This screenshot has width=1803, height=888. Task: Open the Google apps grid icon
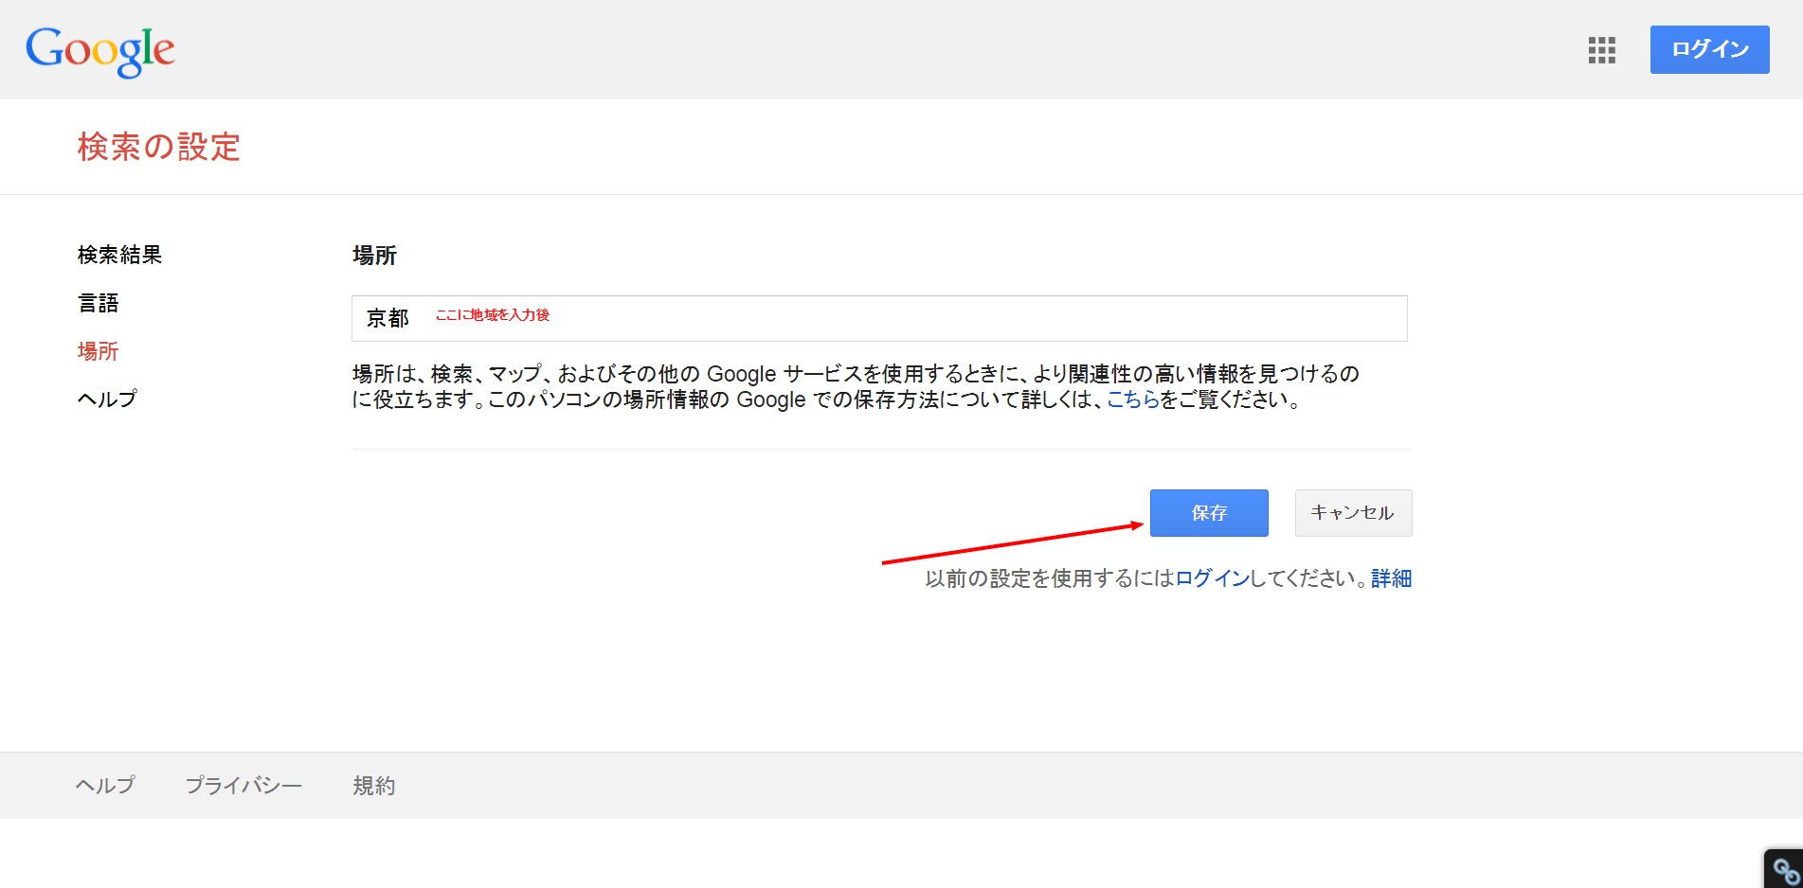click(1601, 50)
